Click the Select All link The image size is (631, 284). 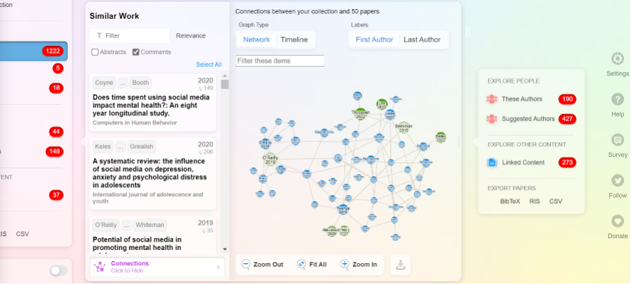[x=209, y=65]
